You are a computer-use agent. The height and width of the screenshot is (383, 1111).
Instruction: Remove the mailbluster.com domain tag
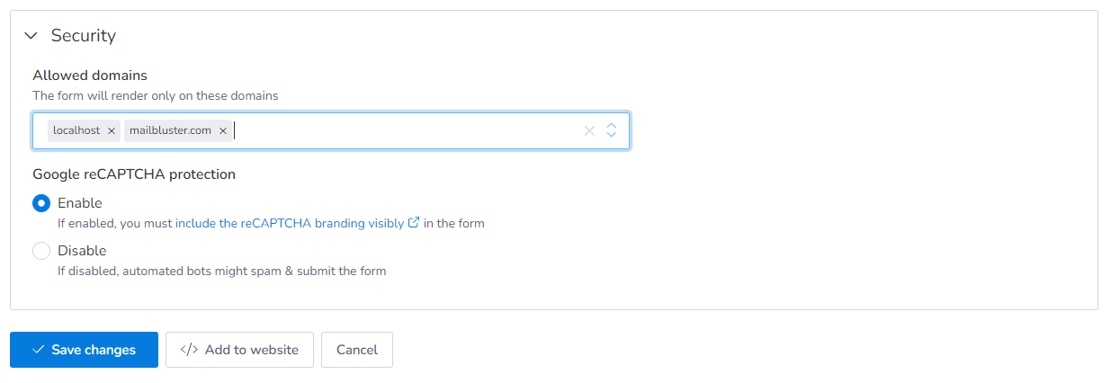(223, 130)
